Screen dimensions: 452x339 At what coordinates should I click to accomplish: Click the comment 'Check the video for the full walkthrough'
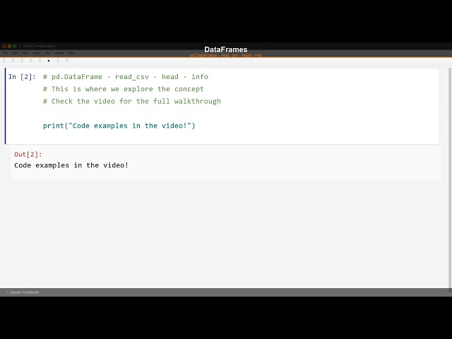(x=136, y=101)
